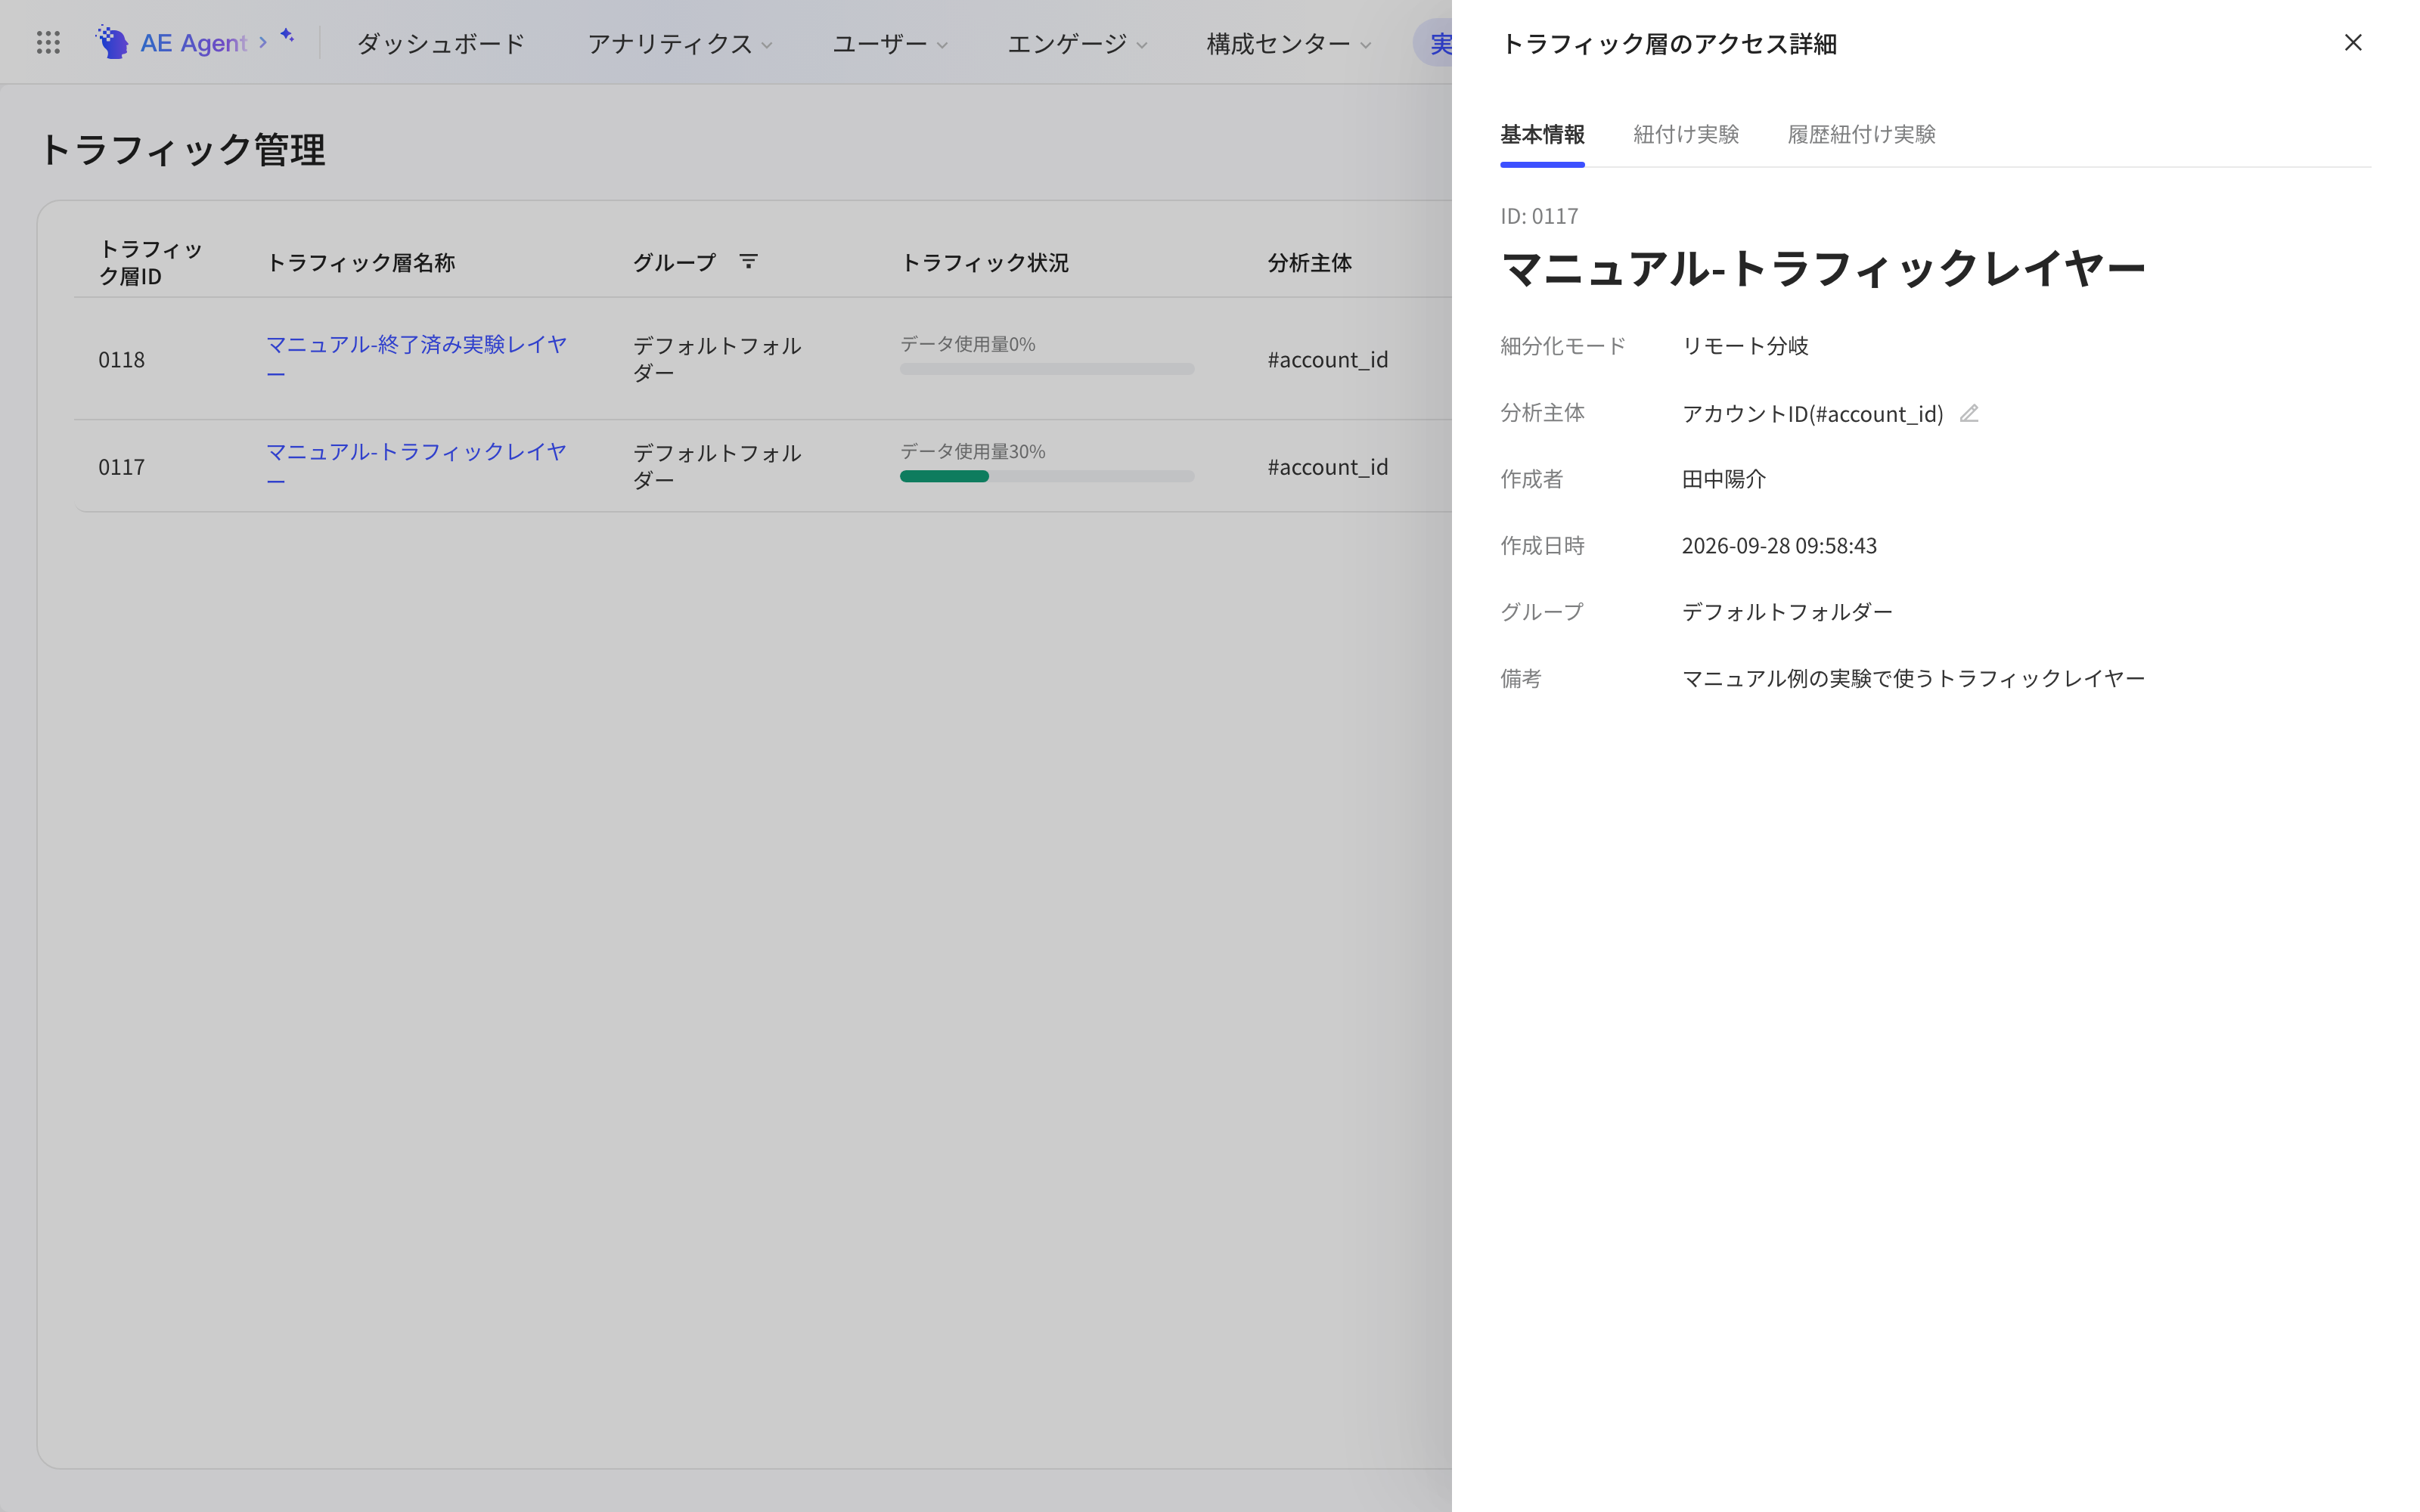Image resolution: width=2420 pixels, height=1512 pixels.
Task: Click the 30% data usage progress bar
Action: (1047, 476)
